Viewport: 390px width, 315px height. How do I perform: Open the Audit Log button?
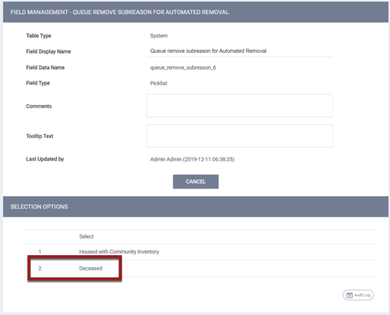358,295
